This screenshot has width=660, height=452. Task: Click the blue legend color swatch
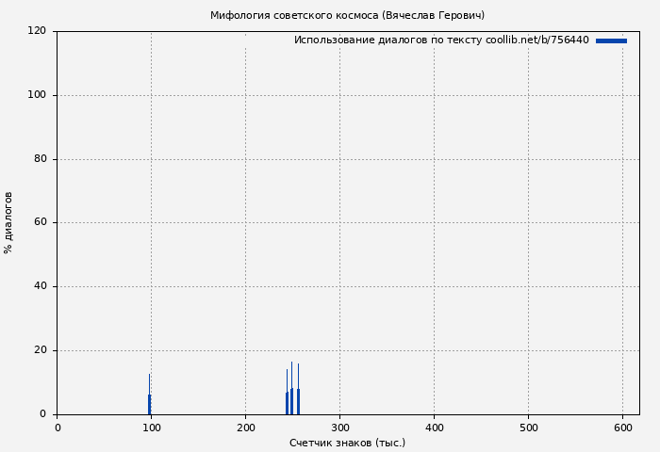(611, 40)
